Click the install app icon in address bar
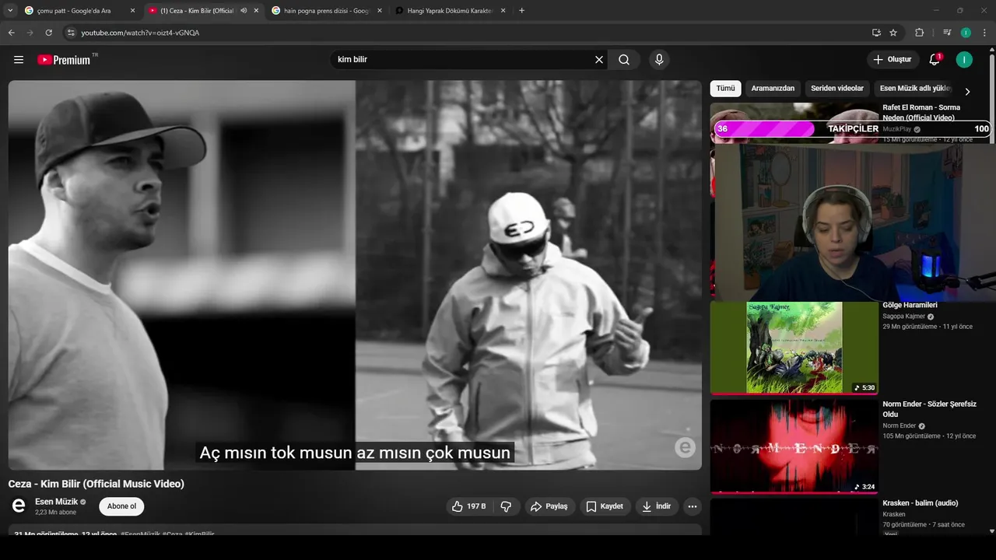 876,33
